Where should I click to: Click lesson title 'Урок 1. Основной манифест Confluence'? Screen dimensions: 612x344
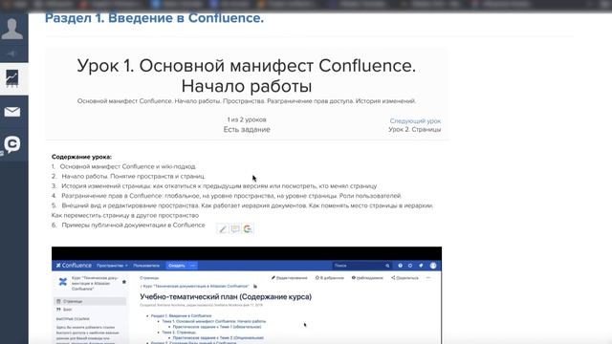click(247, 75)
